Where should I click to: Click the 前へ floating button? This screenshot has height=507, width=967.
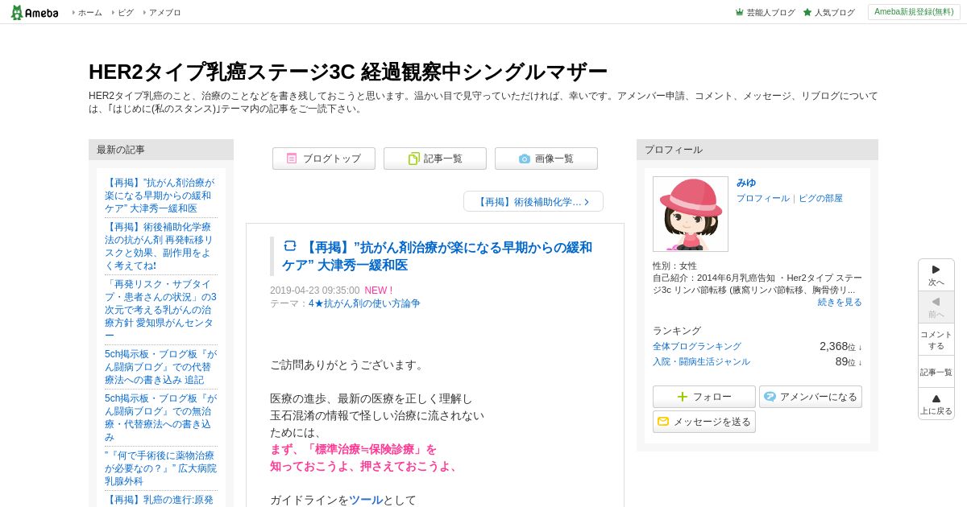(936, 307)
